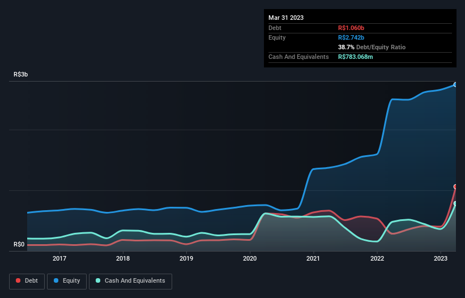Toggle the Debt series legend button
Viewport: 465px width, 298px height.
click(27, 281)
